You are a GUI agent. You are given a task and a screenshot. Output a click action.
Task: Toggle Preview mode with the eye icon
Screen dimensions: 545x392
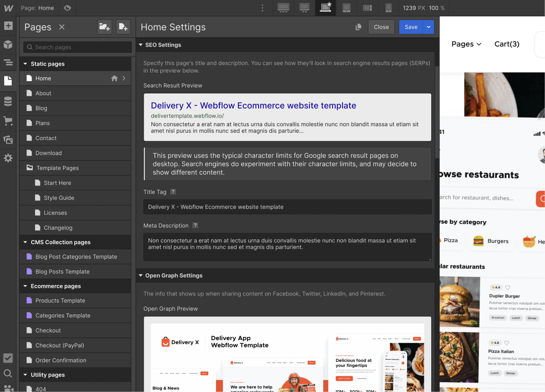tap(67, 8)
